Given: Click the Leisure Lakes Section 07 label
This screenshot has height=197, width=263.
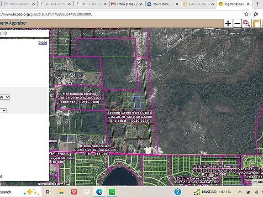Looking at the screenshot, I should tap(197, 180).
